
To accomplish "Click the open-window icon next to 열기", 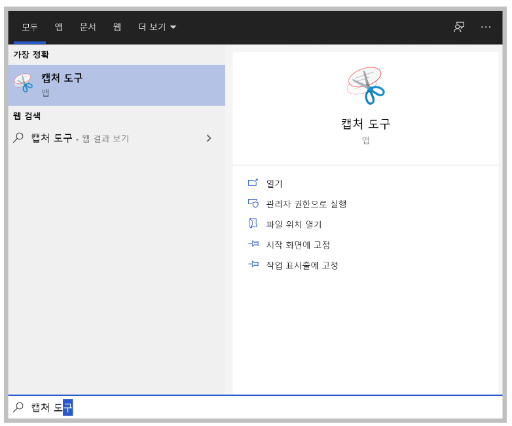I will click(253, 183).
